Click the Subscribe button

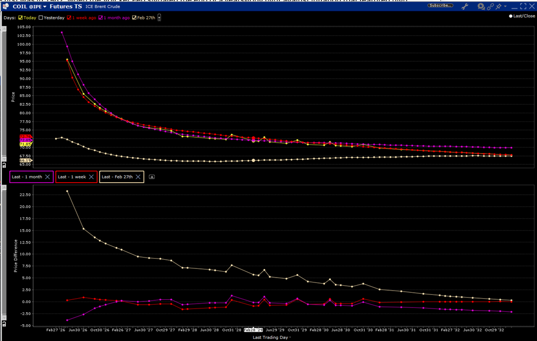[440, 4]
